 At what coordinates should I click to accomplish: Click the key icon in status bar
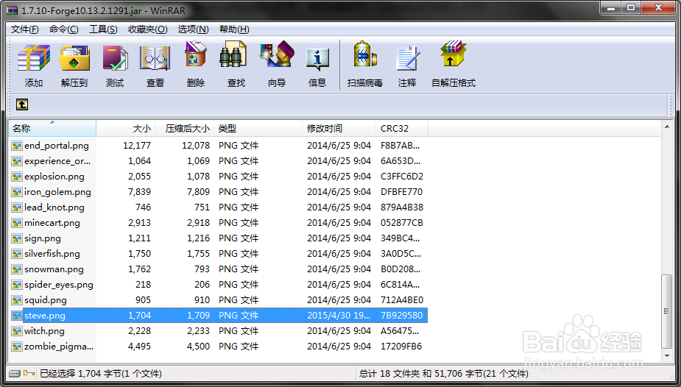point(29,374)
